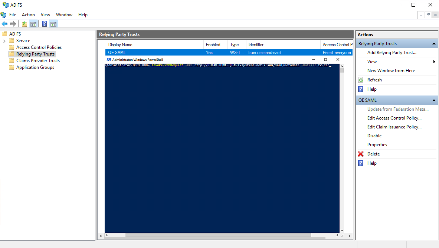
Task: Open the Action menu
Action: click(x=28, y=14)
